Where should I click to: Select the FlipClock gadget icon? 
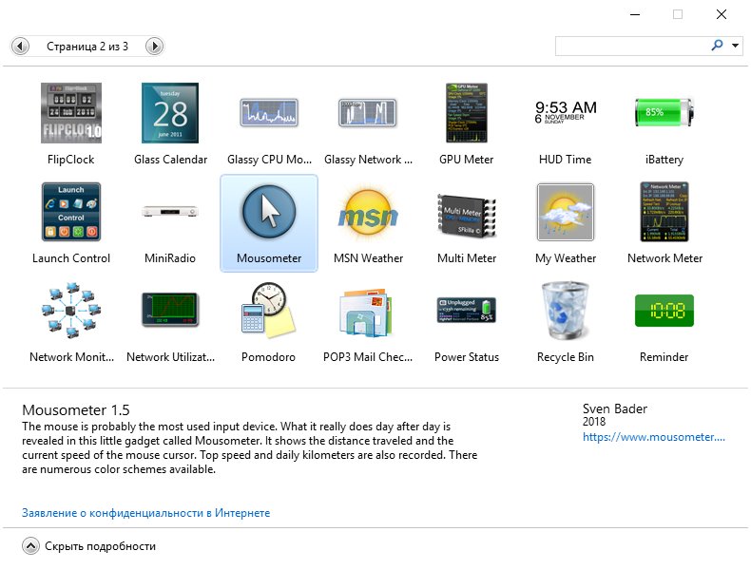pyautogui.click(x=71, y=113)
